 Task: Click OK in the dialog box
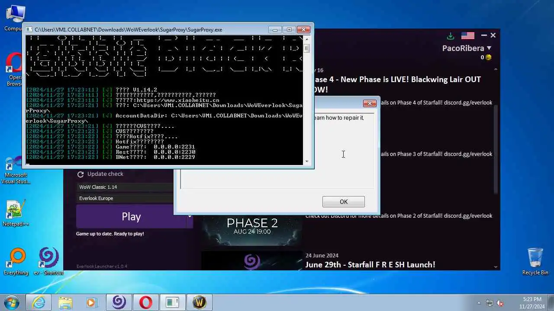[x=344, y=202]
